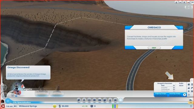Click the play simulation button
The width and height of the screenshot is (194, 109).
click(3, 106)
